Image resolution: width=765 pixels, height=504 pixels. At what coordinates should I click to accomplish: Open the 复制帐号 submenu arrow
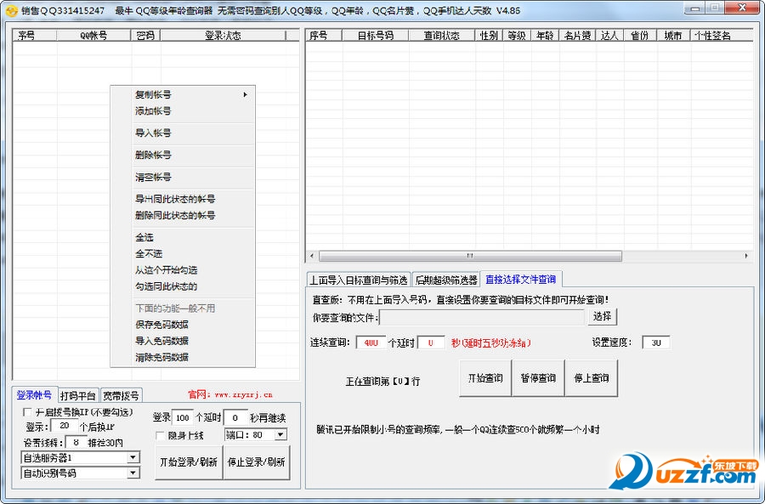(x=246, y=94)
